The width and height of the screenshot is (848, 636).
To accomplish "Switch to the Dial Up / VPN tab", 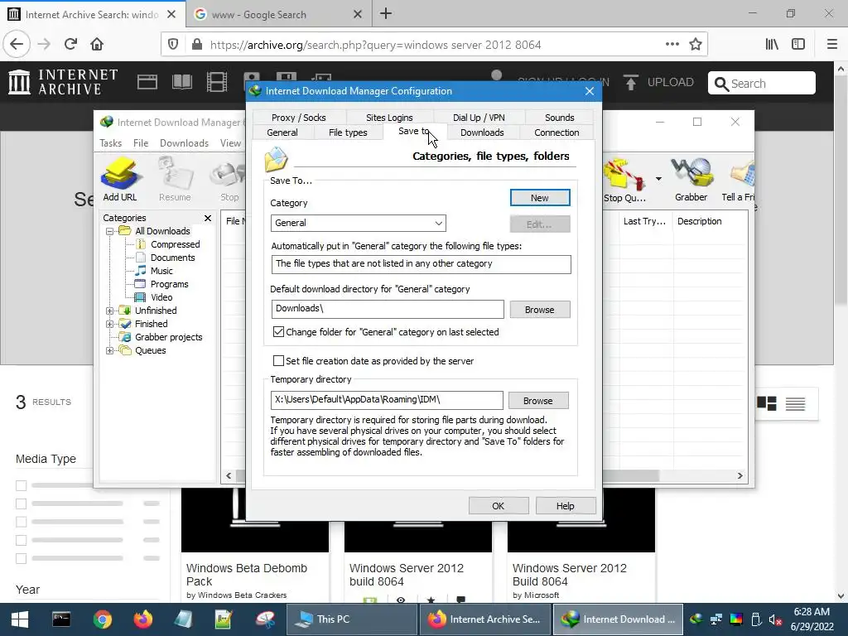I will [x=479, y=118].
